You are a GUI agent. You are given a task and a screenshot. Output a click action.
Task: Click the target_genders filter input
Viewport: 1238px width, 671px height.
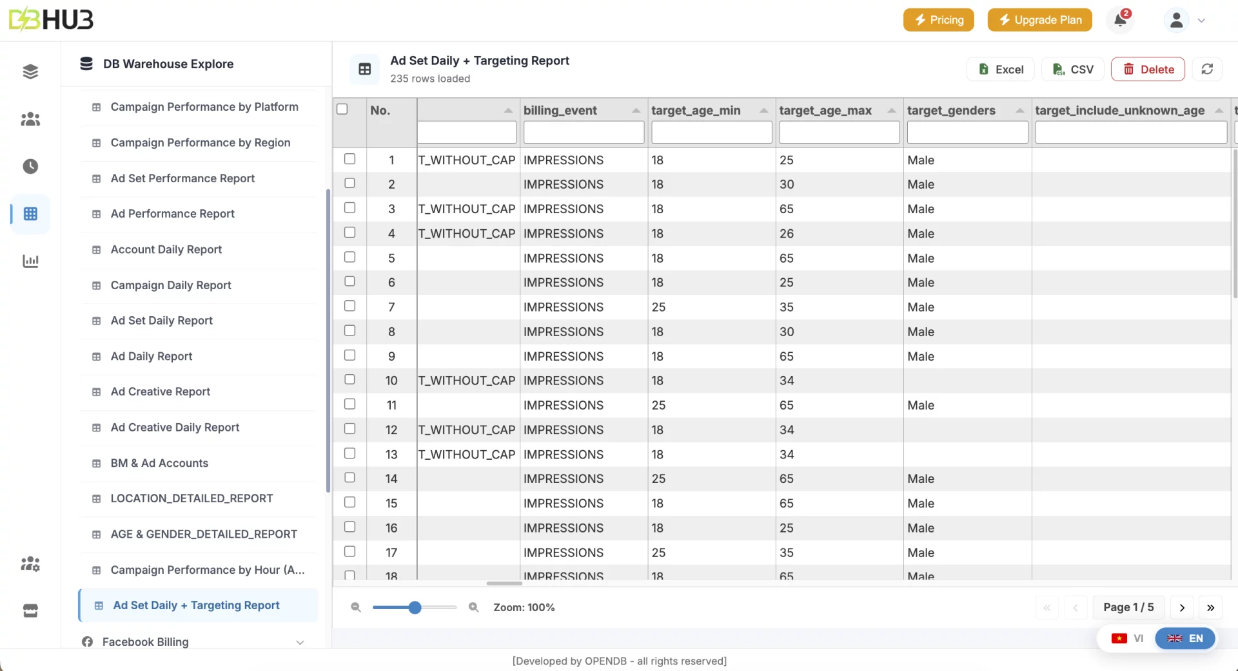point(967,133)
